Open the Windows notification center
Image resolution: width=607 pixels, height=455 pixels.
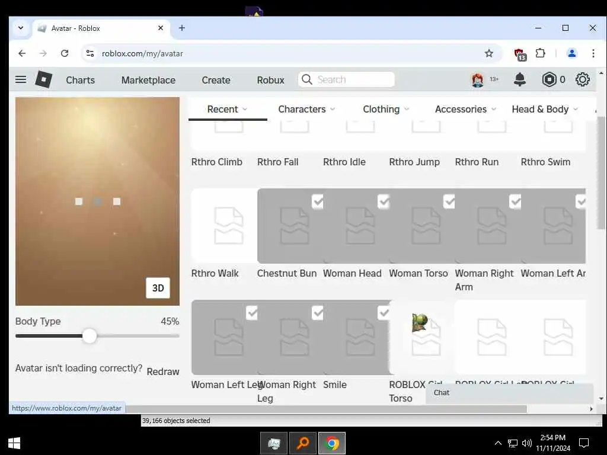coord(584,443)
